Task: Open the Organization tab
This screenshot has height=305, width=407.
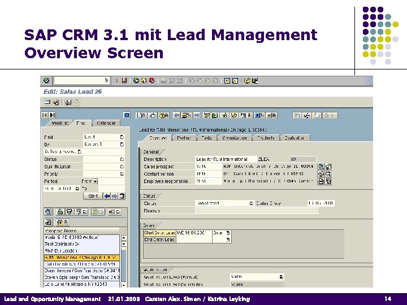Action: point(235,138)
